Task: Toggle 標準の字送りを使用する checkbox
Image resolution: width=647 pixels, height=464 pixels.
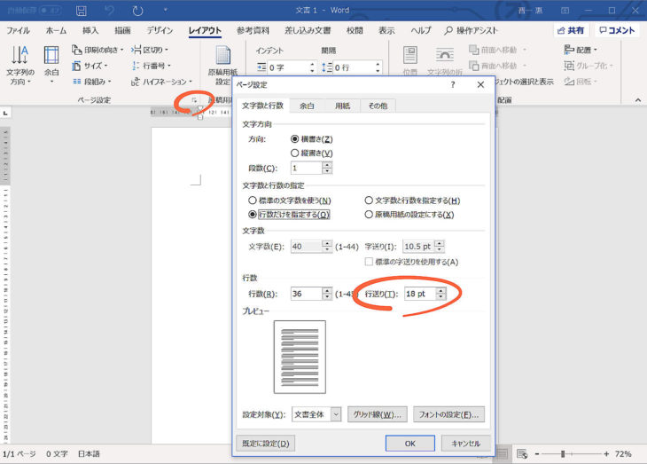Action: click(x=370, y=262)
